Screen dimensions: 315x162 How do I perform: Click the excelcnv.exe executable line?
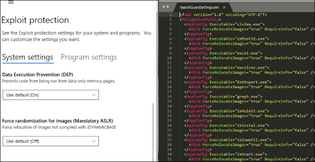[x=227, y=67]
